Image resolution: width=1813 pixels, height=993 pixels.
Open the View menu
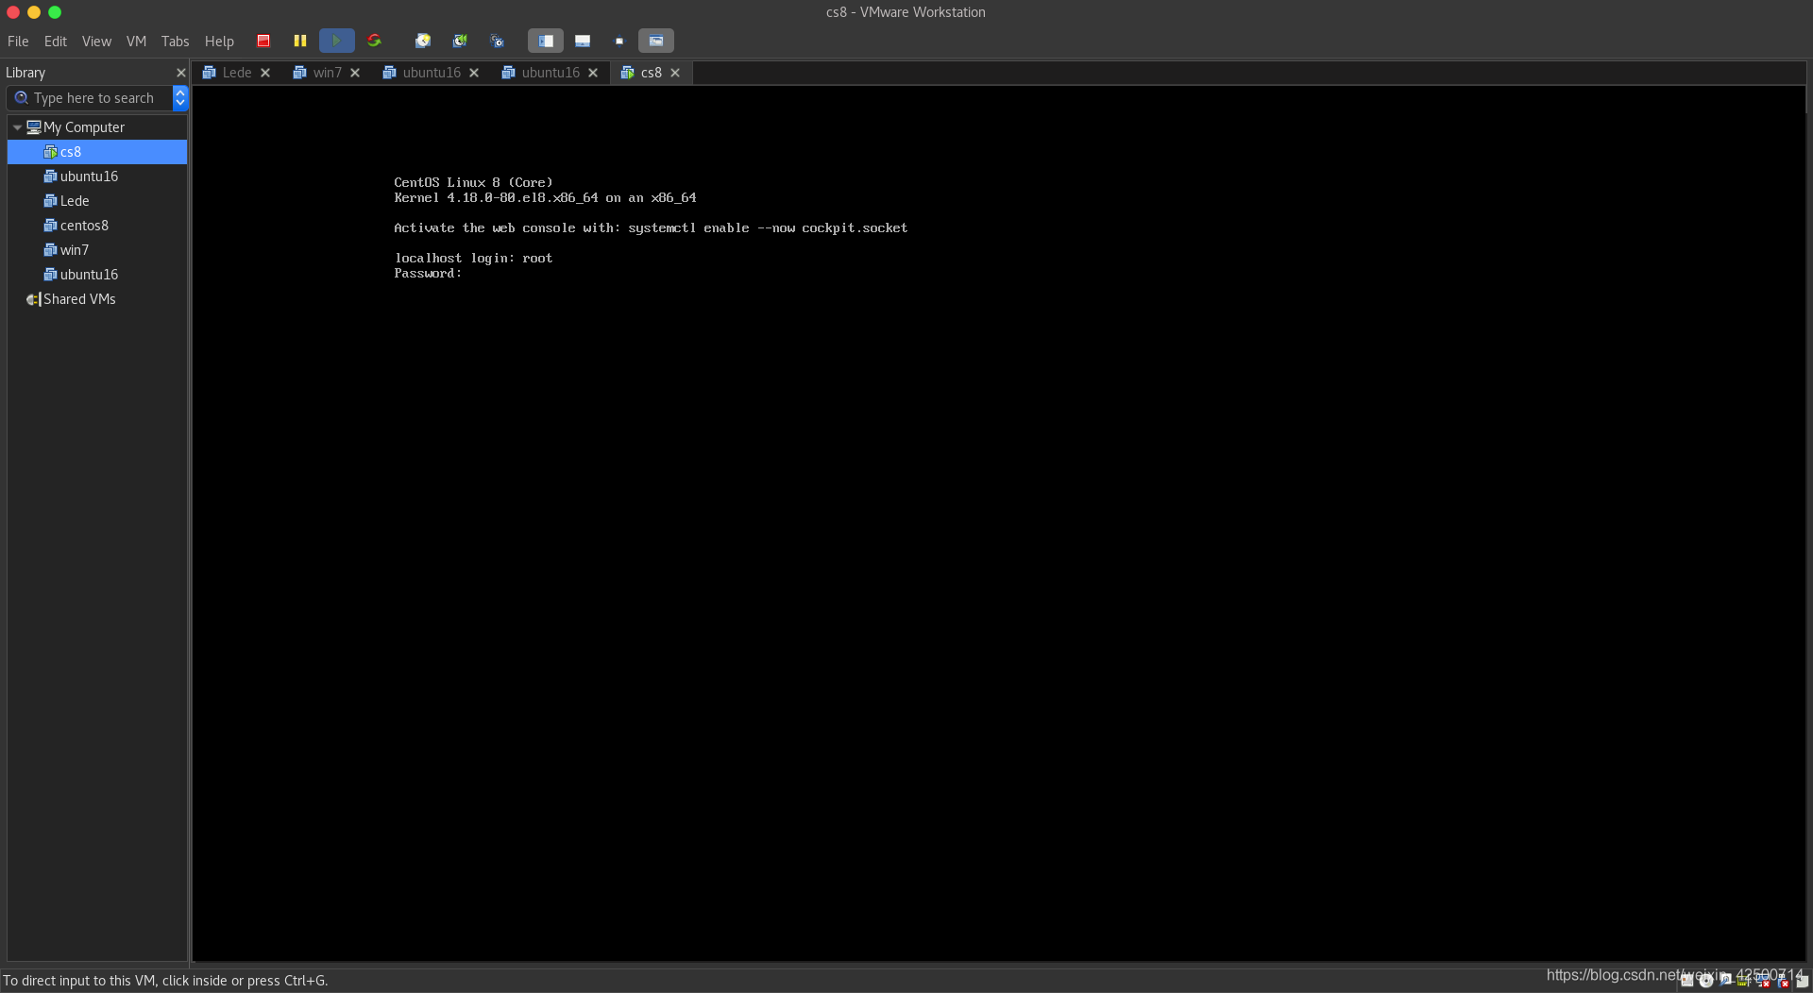[96, 42]
